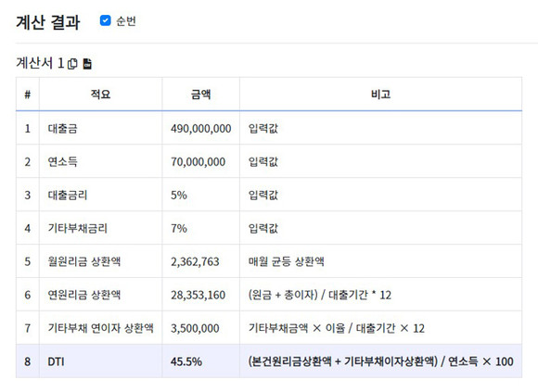Screen dimensions: 538x392
Task: Select the # column header
Action: pyautogui.click(x=28, y=95)
